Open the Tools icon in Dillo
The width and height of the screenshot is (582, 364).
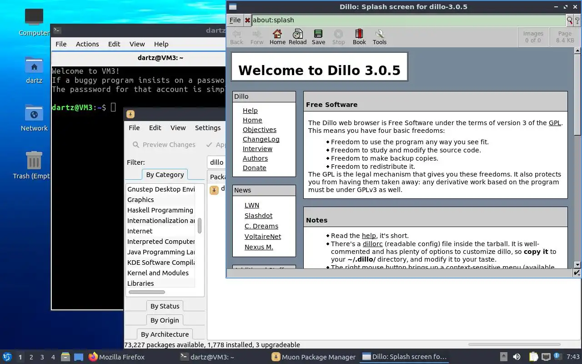tap(380, 37)
